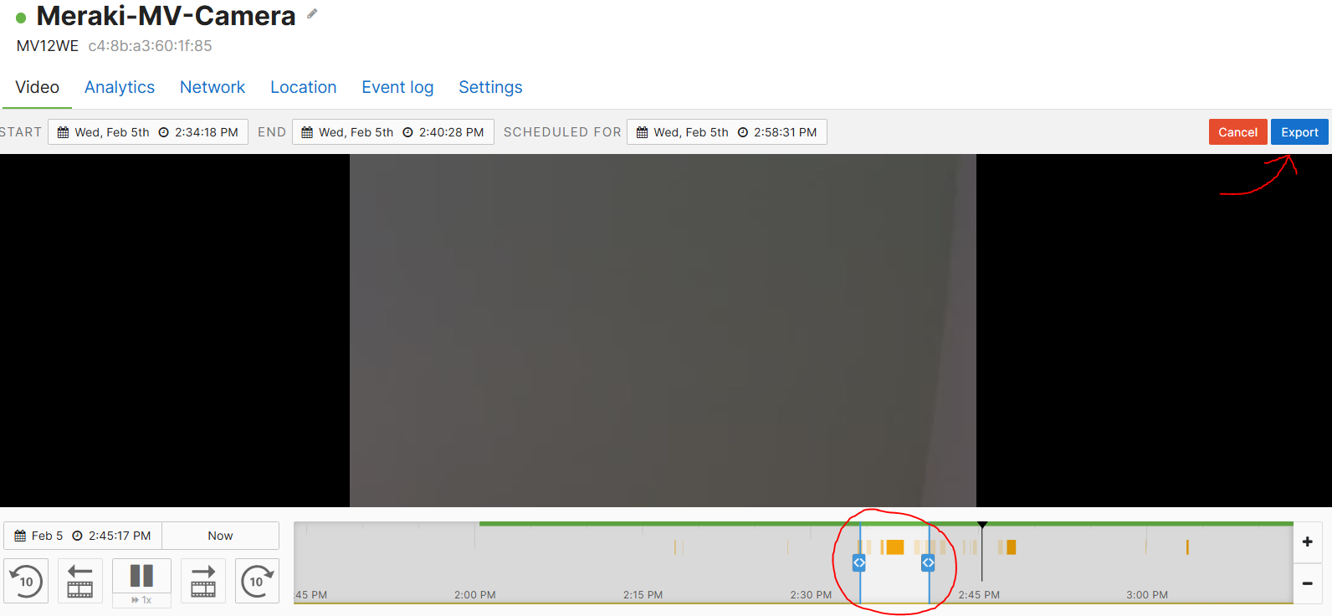Go to the Location tab
The width and height of the screenshot is (1332, 616).
point(304,87)
